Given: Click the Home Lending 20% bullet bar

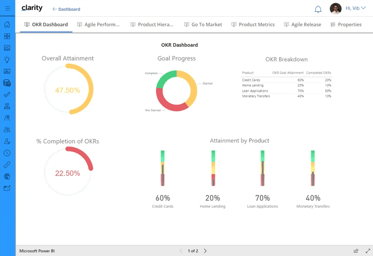Looking at the screenshot, I should pyautogui.click(x=213, y=168).
